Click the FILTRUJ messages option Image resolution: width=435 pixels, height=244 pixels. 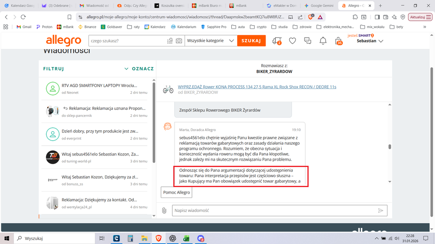pos(54,69)
